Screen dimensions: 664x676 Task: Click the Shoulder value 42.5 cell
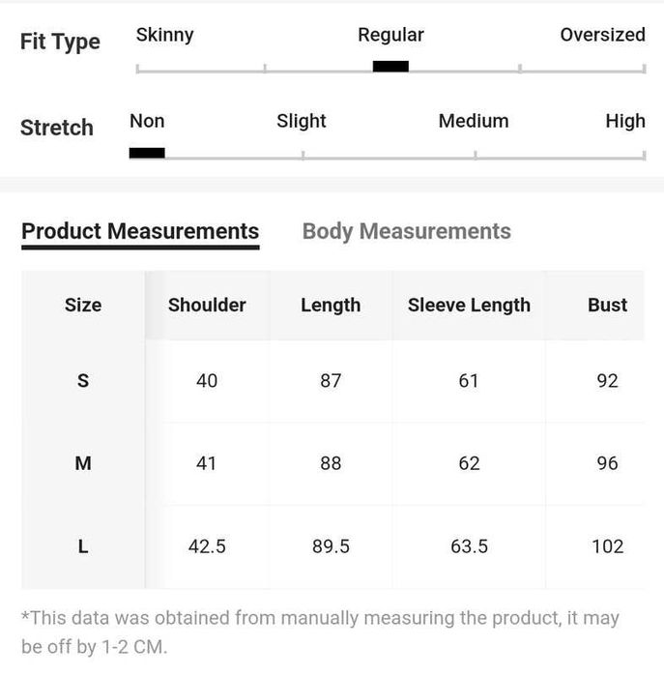click(207, 546)
